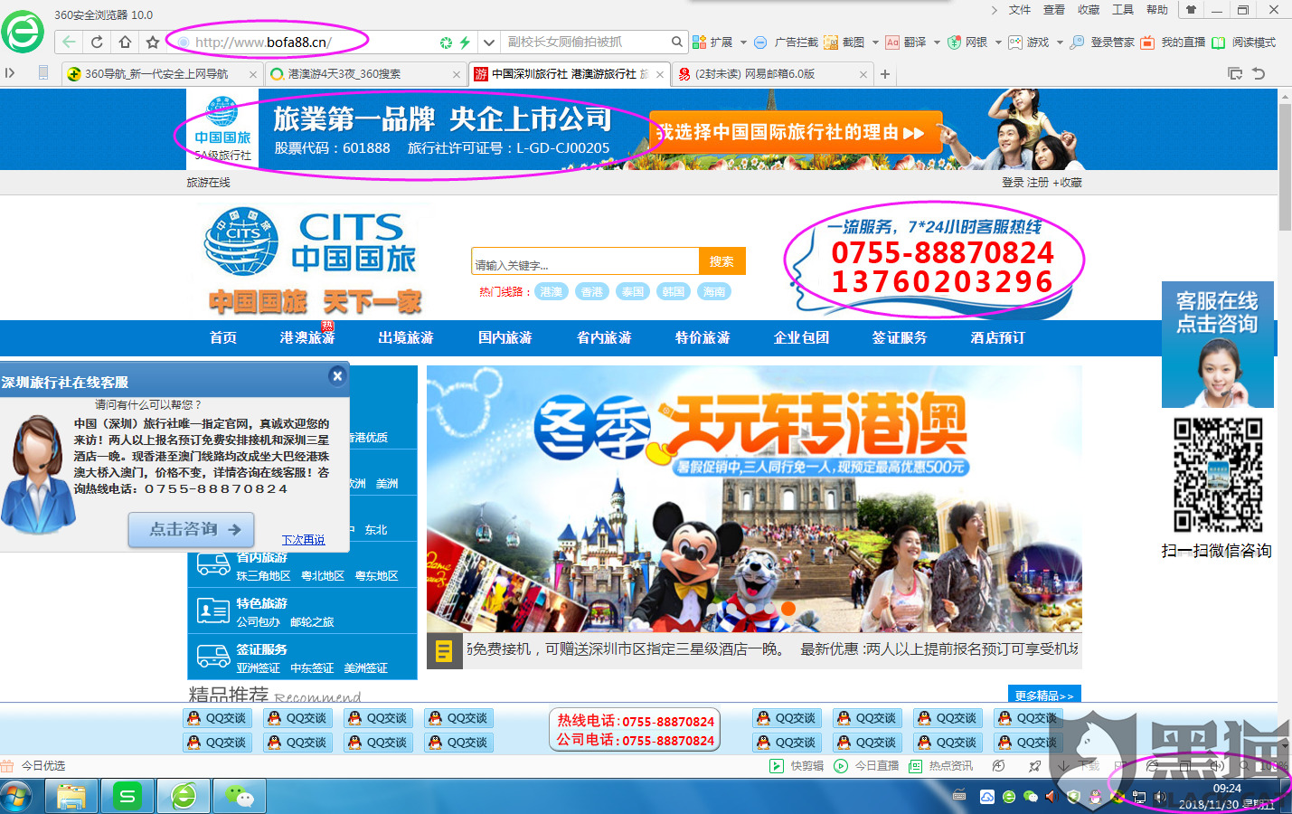Open 客服在线 点击咨询 floating panel

pos(1217,344)
